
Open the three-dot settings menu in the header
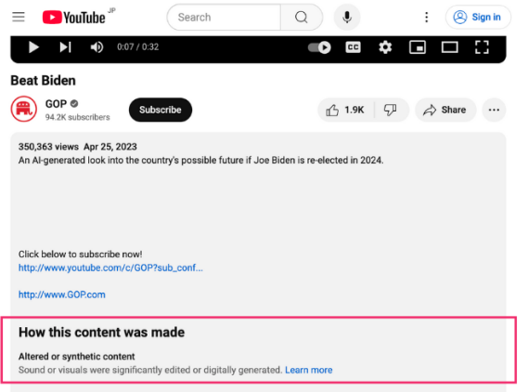click(x=426, y=18)
